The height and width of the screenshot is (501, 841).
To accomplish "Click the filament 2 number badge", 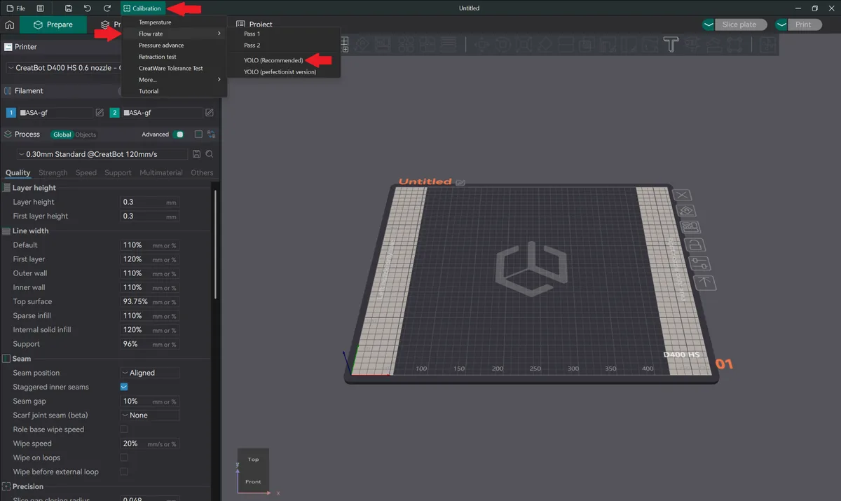I will tap(115, 113).
